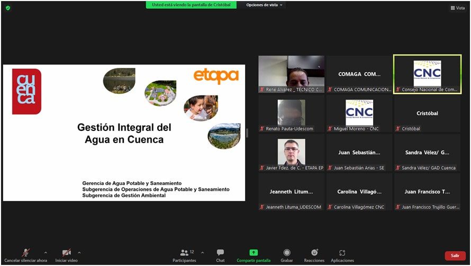The width and height of the screenshot is (471, 266).
Task: Click muted mic icon on Cristóbal tile
Action: point(398,128)
